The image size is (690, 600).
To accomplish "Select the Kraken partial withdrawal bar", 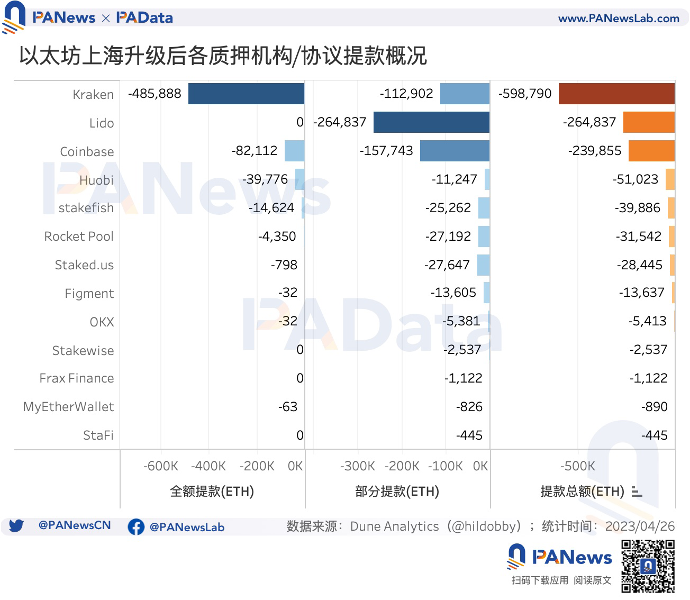I will (x=465, y=94).
